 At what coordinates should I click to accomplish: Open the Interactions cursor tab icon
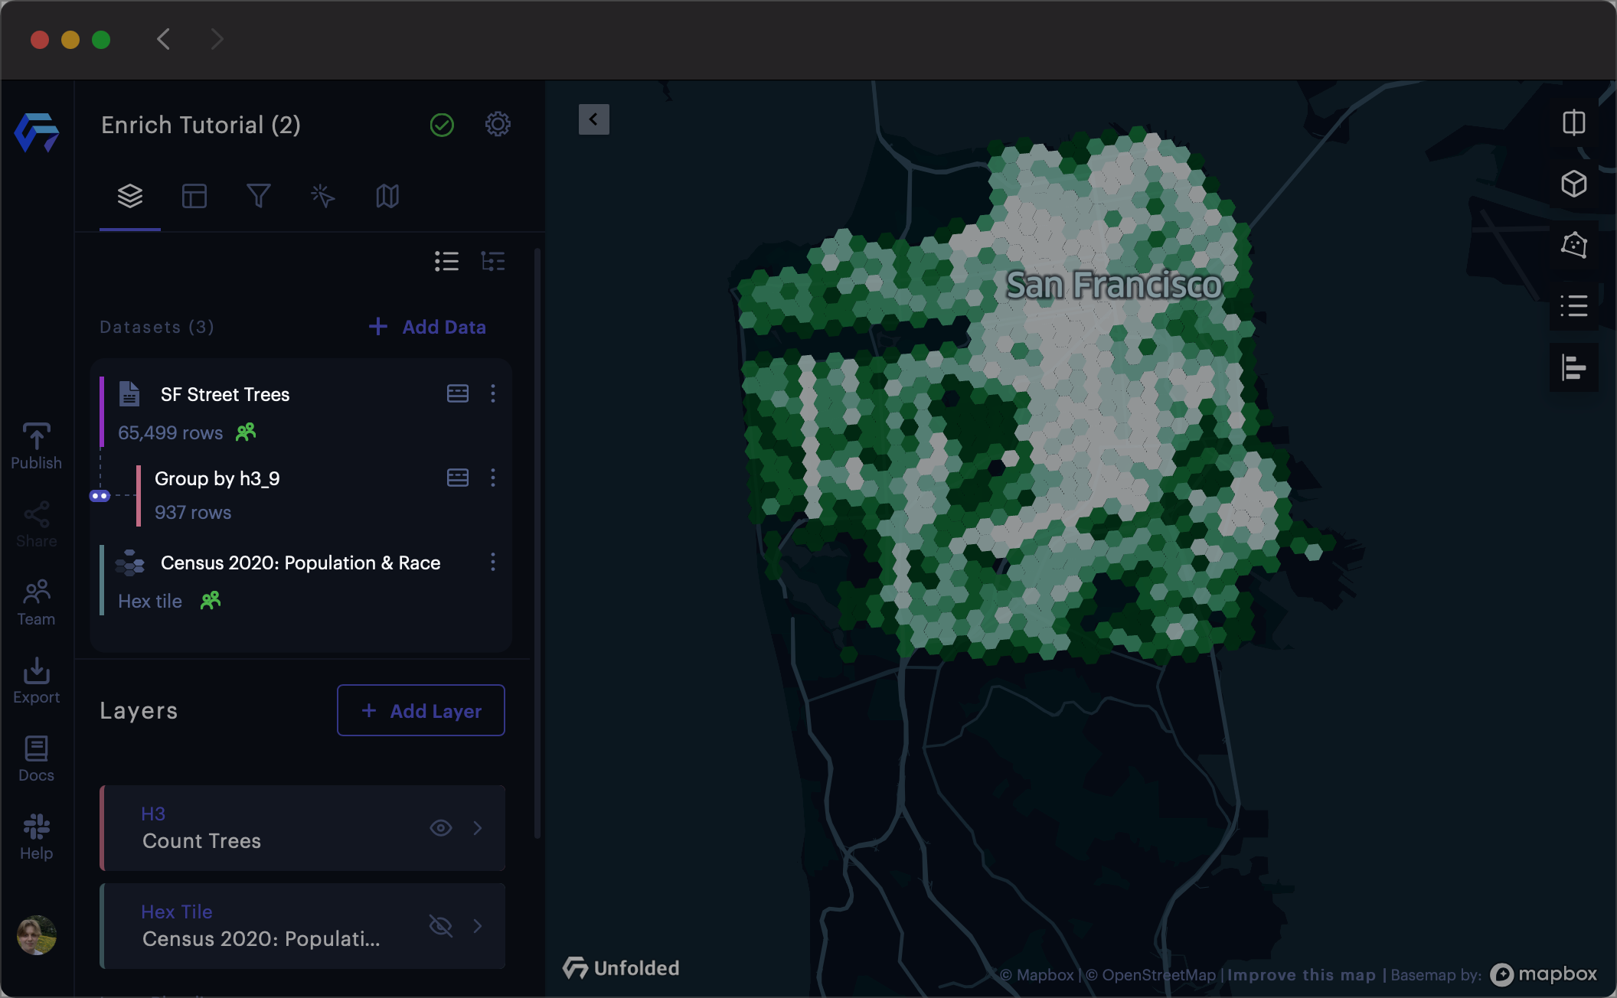[322, 196]
